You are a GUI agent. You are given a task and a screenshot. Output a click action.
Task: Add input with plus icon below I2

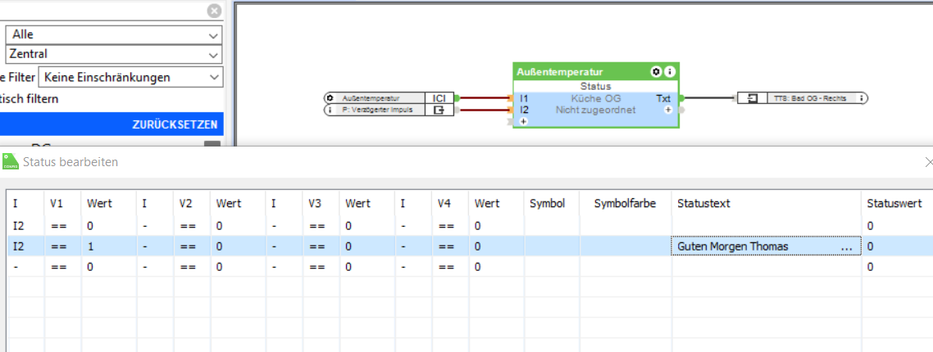(x=524, y=121)
